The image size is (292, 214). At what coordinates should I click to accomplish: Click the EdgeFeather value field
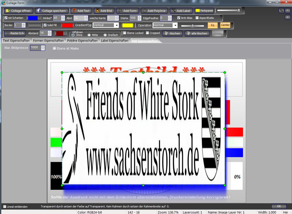[164, 18]
